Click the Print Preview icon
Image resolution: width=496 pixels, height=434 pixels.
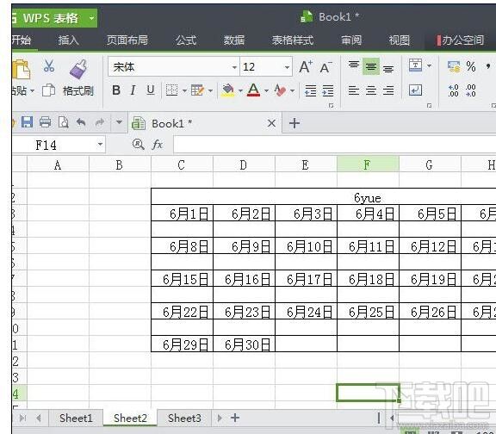click(63, 122)
